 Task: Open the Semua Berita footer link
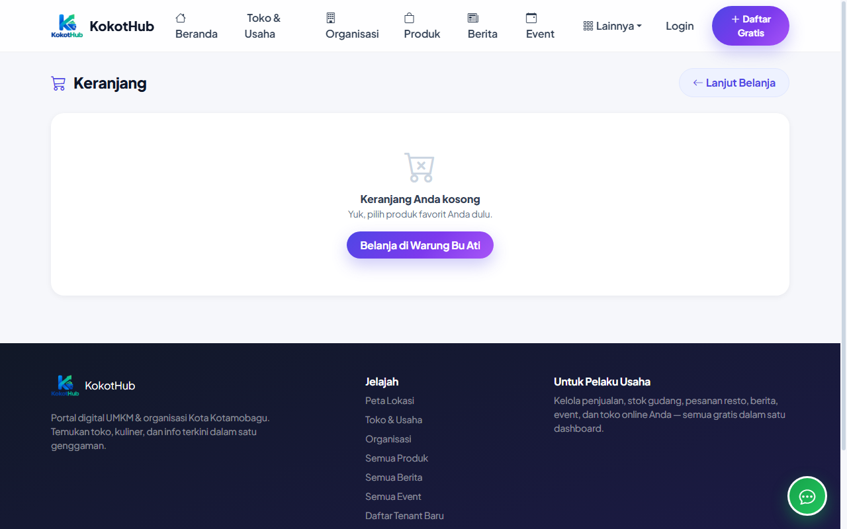[x=394, y=477]
